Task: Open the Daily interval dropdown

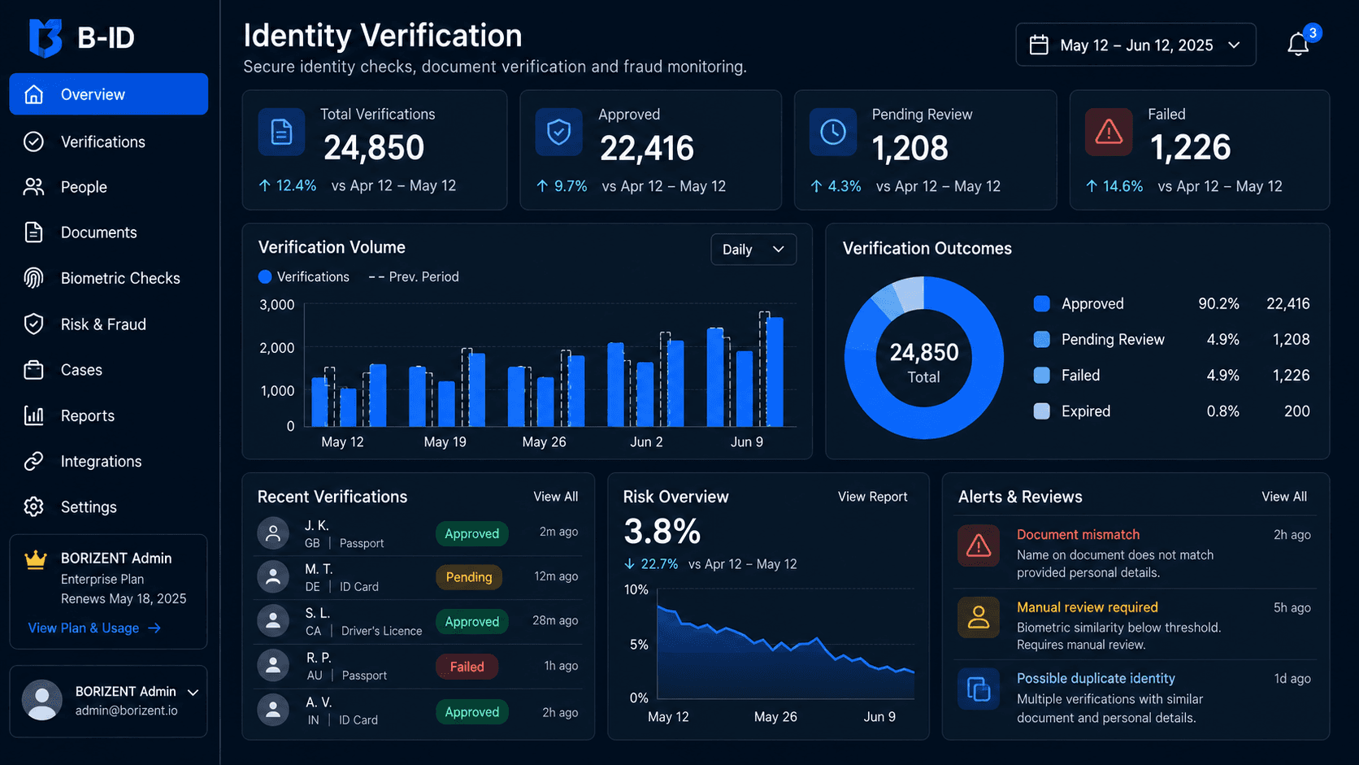Action: 753,250
